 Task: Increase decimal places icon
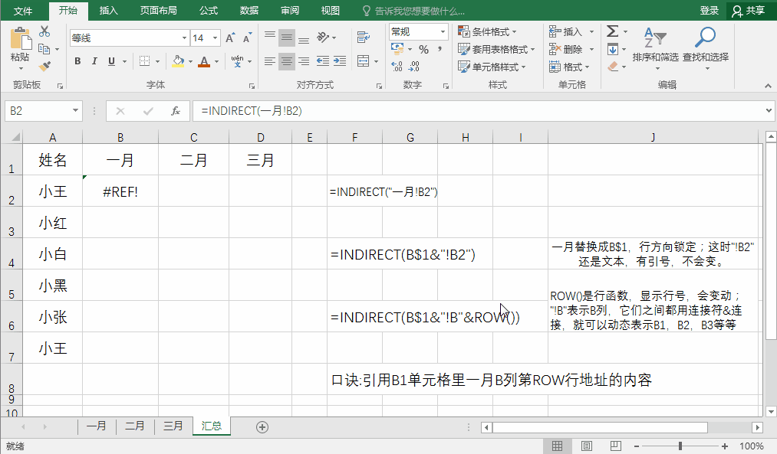tap(397, 67)
